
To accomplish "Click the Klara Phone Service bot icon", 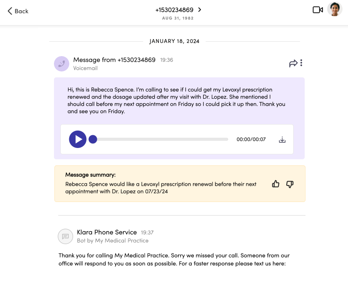I will coord(65,236).
